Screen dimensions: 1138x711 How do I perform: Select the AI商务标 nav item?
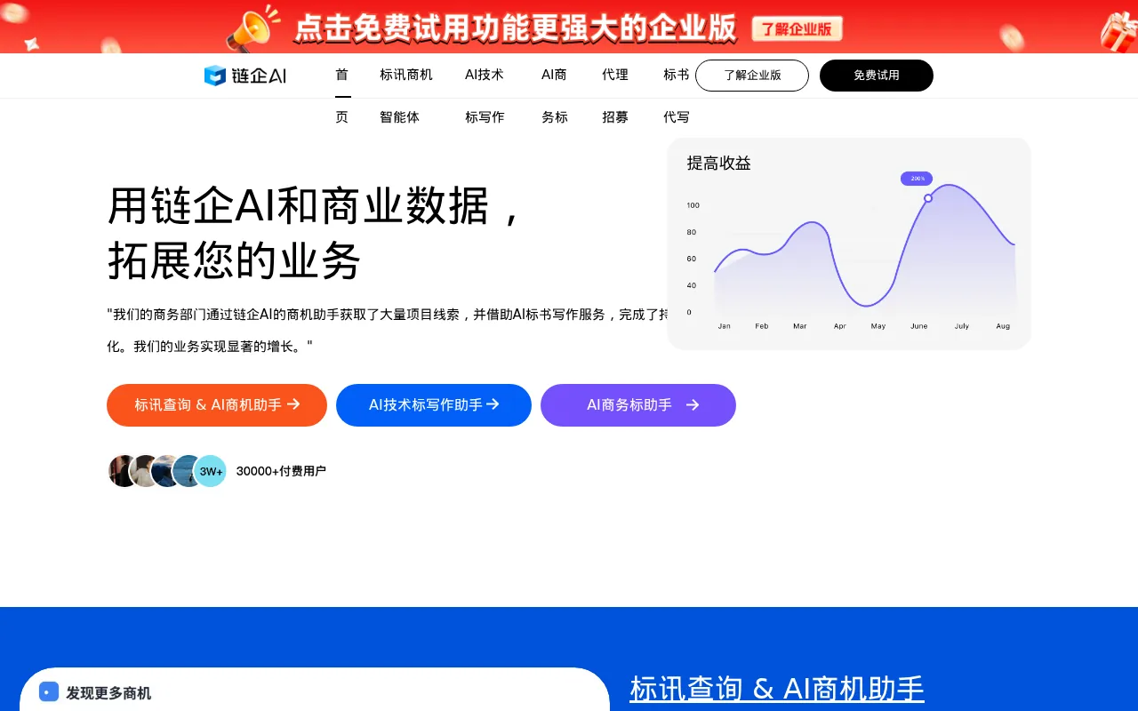[x=555, y=96]
